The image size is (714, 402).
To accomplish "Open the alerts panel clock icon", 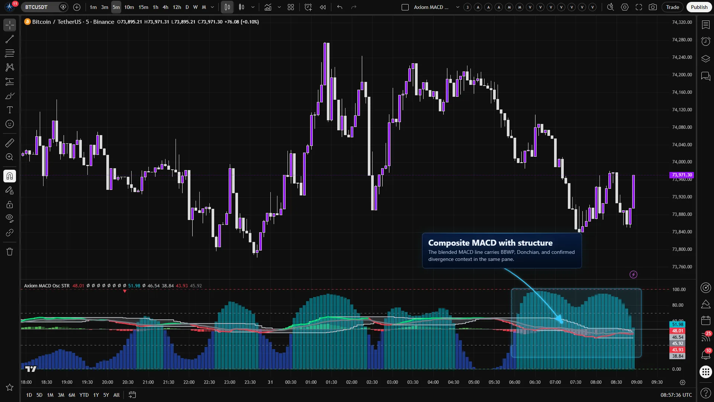I will tap(706, 41).
